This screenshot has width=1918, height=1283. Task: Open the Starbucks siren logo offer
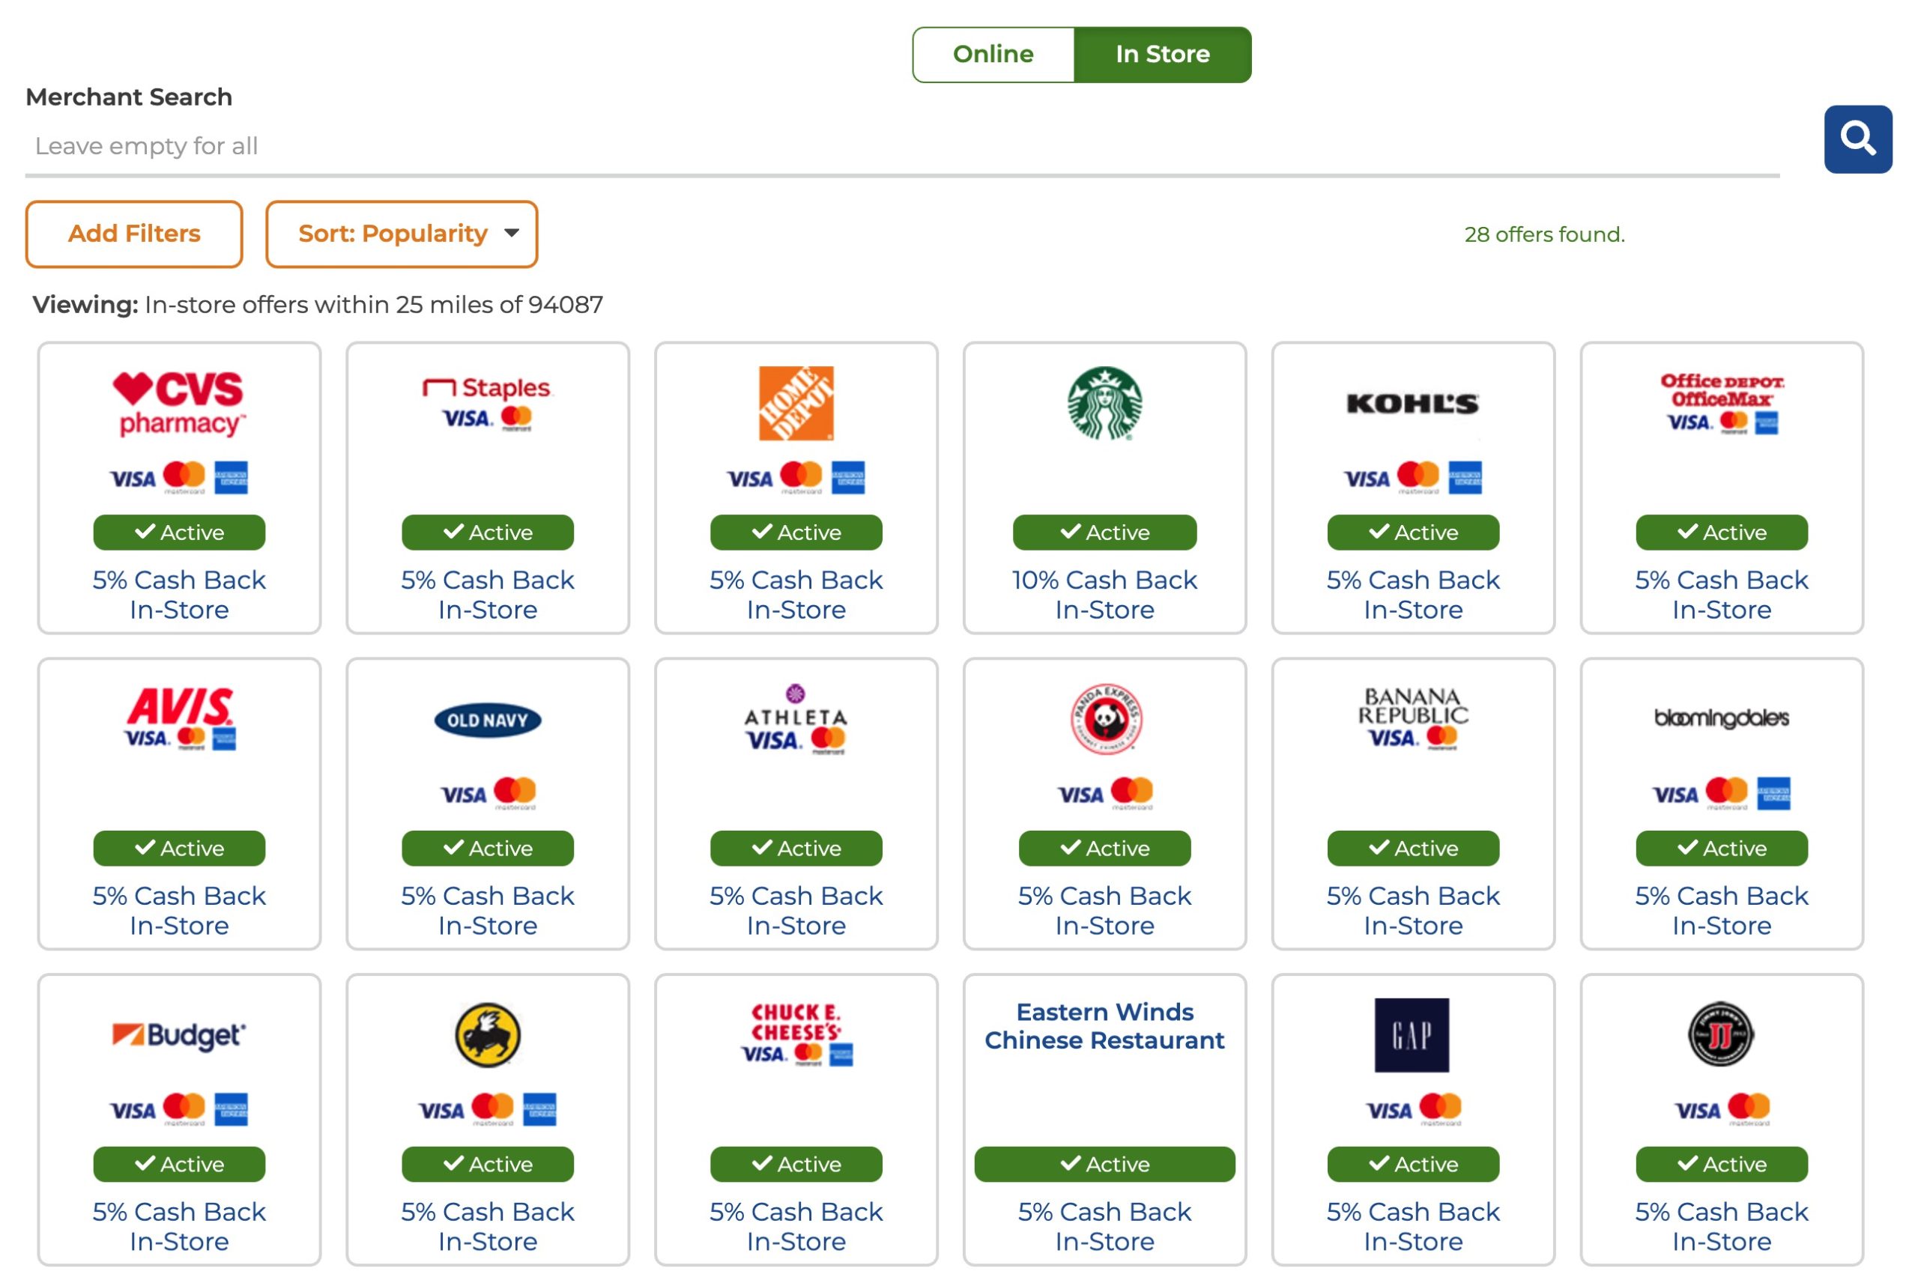(1104, 404)
